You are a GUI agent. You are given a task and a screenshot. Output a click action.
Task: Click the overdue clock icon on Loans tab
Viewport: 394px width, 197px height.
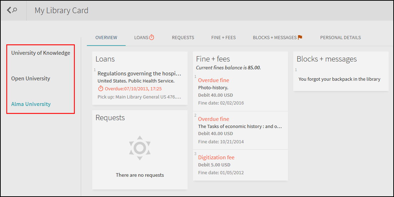coord(152,37)
